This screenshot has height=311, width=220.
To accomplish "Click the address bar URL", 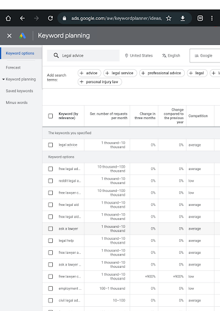I will tap(116, 18).
